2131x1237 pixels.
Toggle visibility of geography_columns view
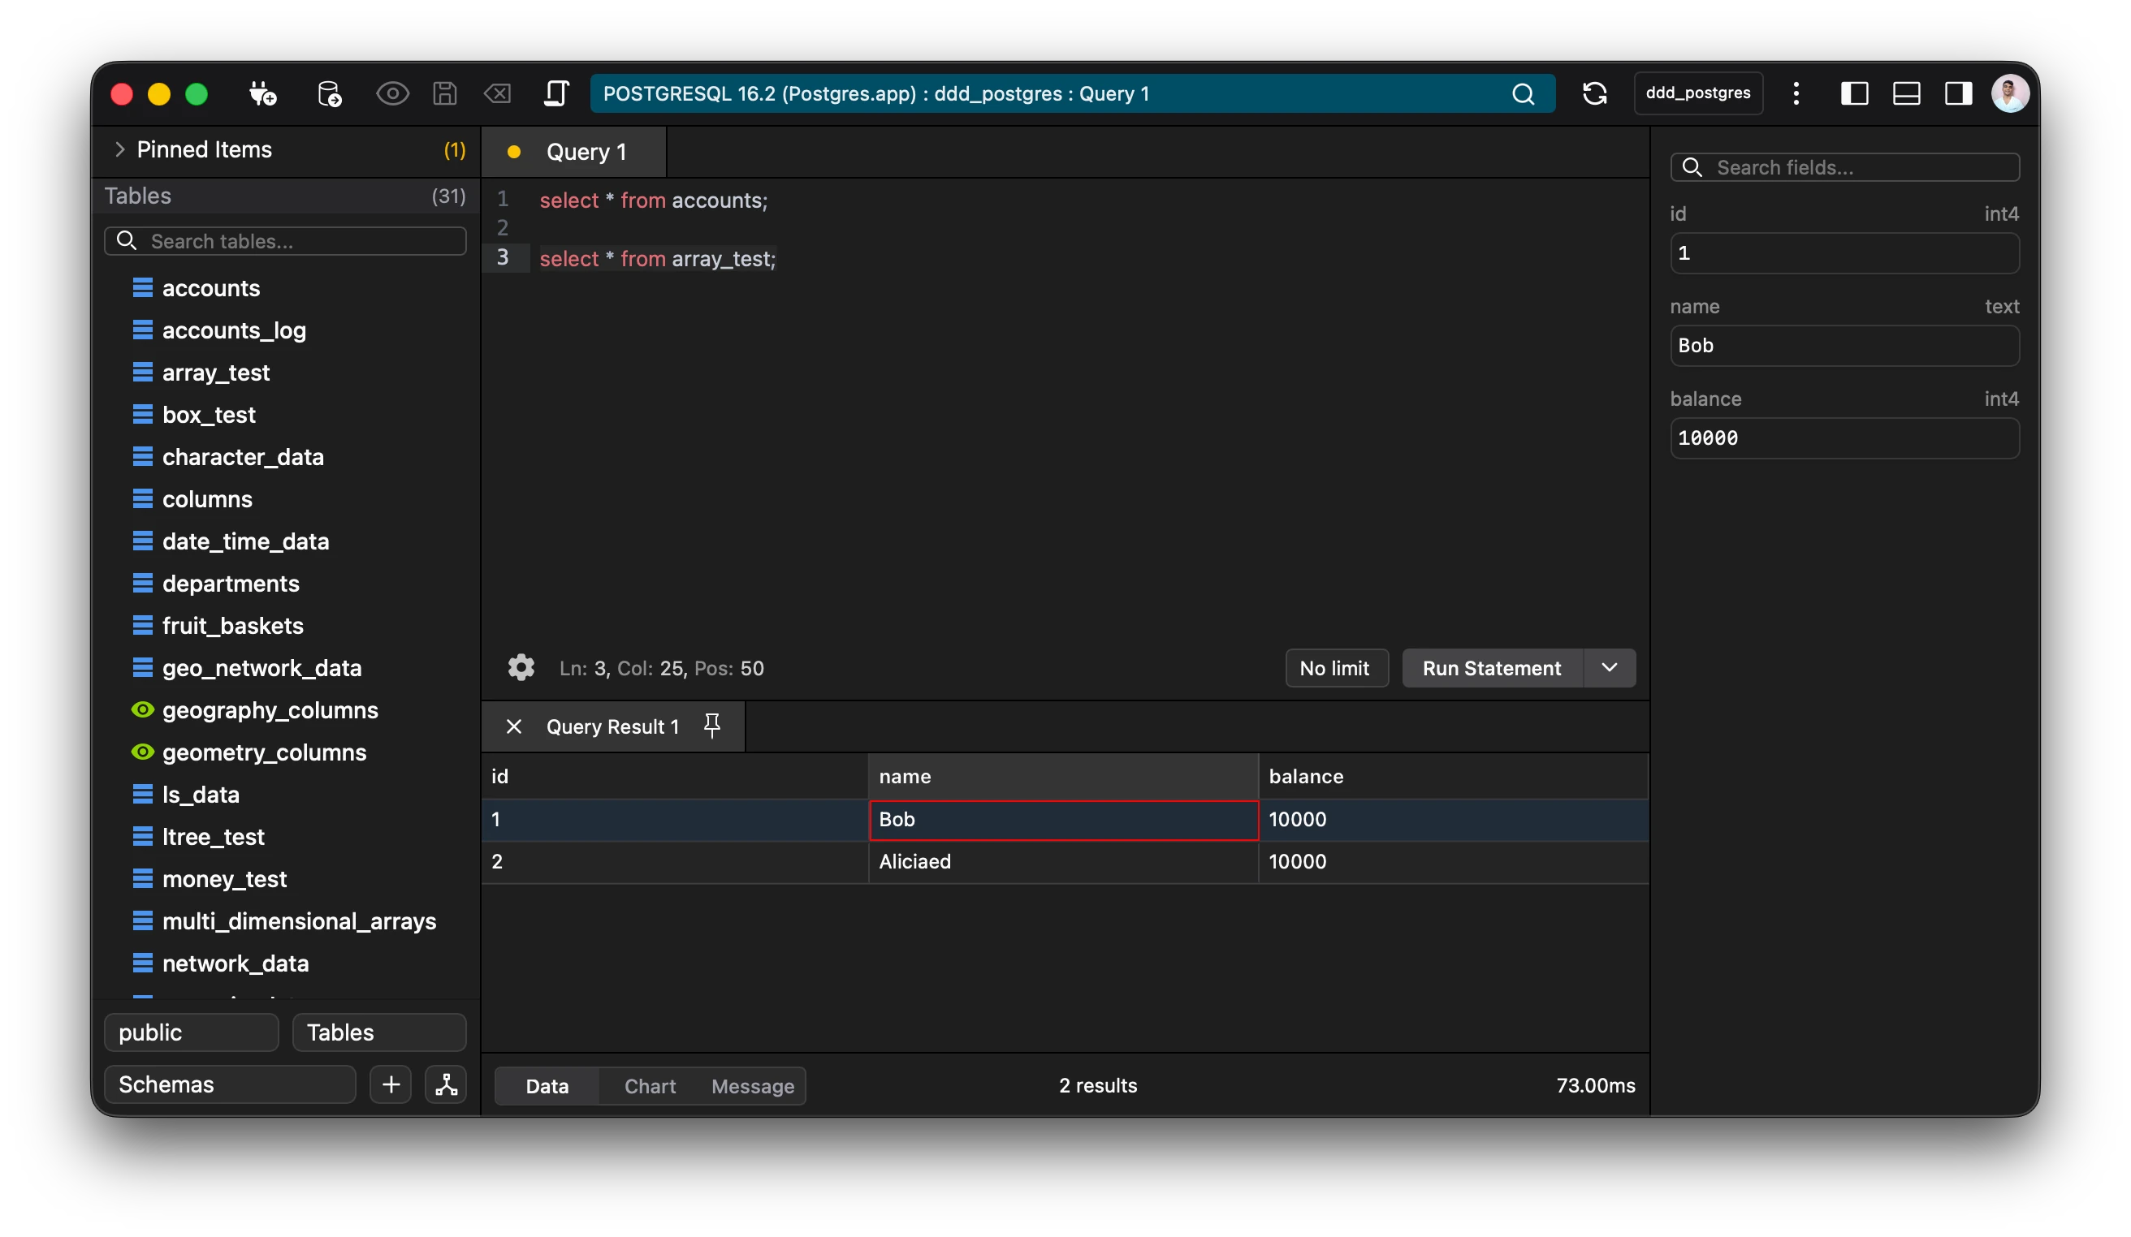click(142, 709)
